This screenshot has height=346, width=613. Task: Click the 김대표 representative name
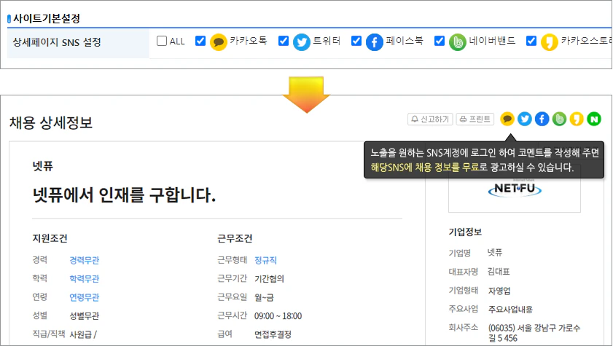pyautogui.click(x=499, y=272)
